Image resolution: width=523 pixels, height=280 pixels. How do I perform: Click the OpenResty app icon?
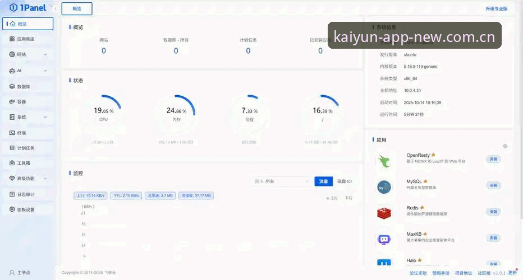384,161
